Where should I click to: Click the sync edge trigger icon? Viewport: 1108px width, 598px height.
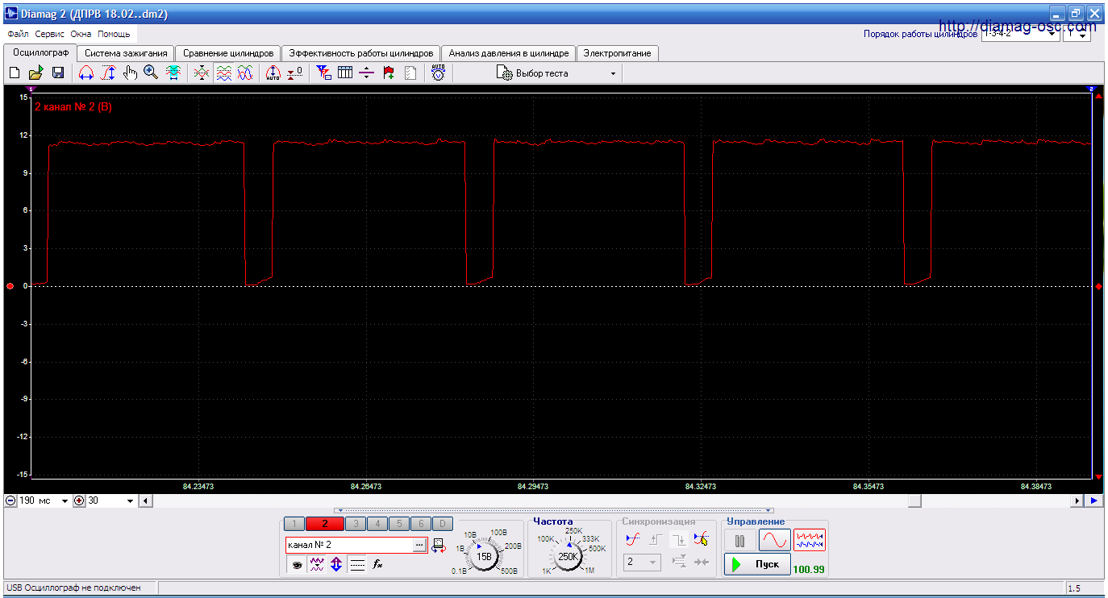pos(633,539)
